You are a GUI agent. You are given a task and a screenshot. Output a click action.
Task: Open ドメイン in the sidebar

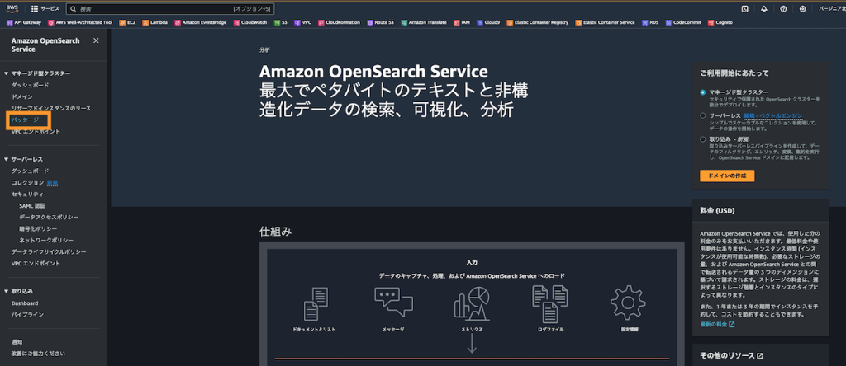22,96
